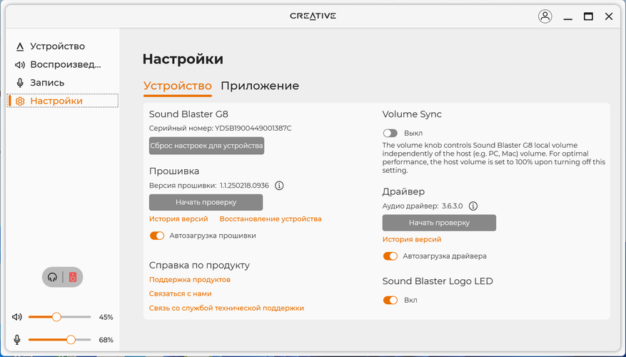Image resolution: width=626 pixels, height=357 pixels.
Task: Mute the playback volume speaker icon
Action: [16, 317]
